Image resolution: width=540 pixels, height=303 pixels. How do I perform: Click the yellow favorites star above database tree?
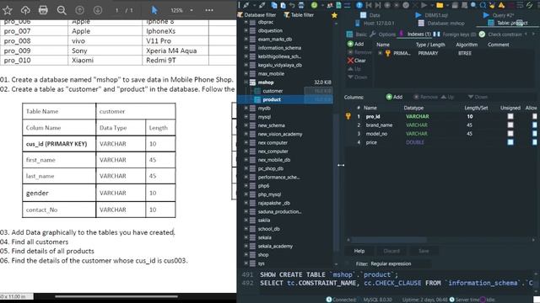pyautogui.click(x=334, y=15)
